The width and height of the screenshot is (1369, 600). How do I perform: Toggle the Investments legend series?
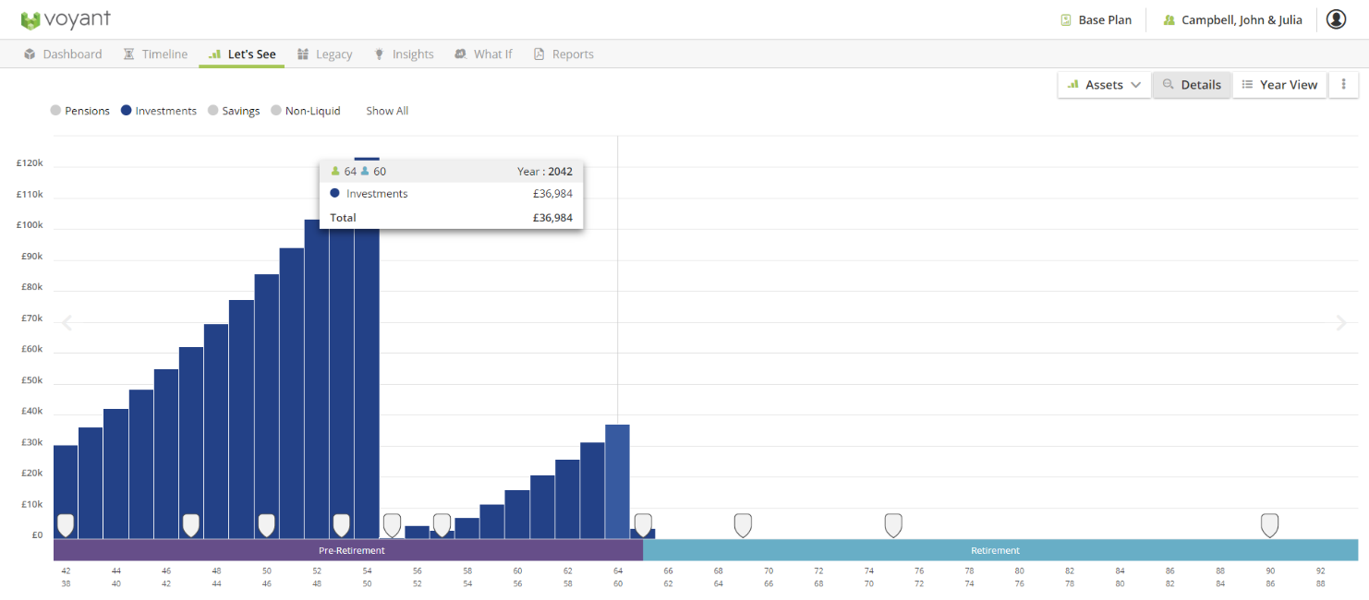point(159,111)
